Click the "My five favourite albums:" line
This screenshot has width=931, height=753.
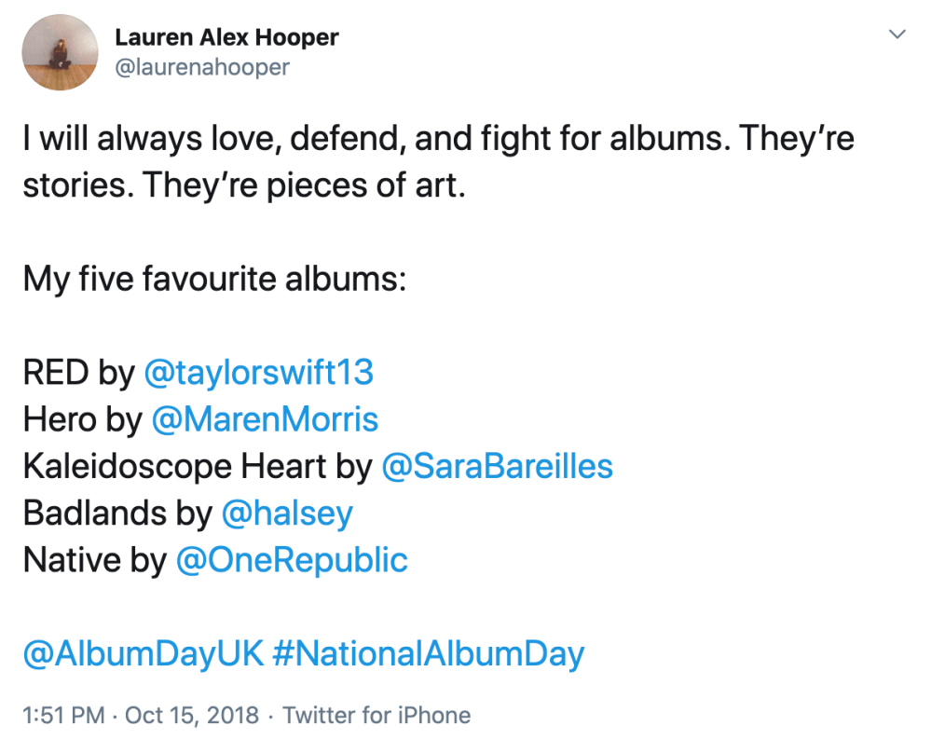click(214, 279)
